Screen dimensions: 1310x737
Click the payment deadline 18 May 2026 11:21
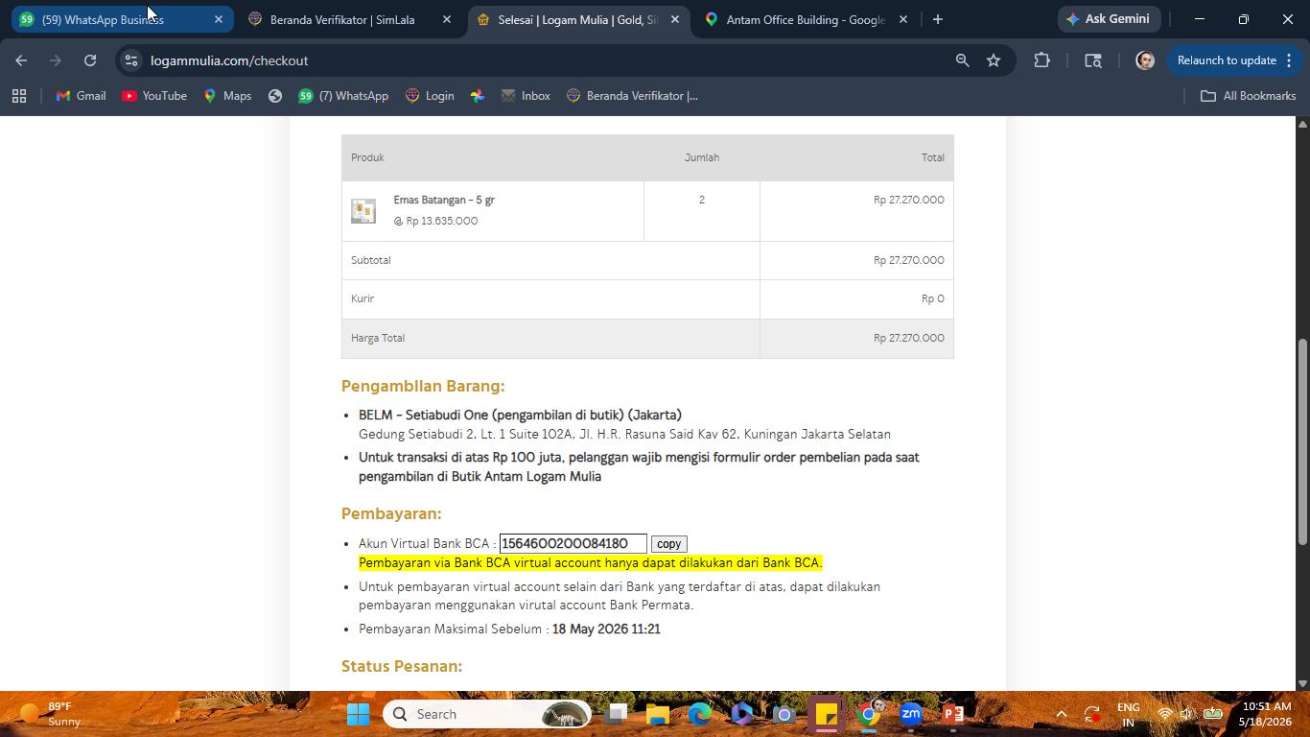tap(606, 630)
